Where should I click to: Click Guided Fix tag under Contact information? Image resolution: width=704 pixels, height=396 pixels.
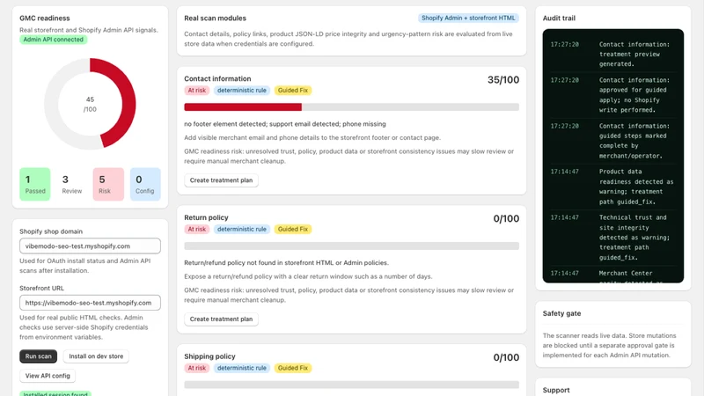[x=293, y=91]
